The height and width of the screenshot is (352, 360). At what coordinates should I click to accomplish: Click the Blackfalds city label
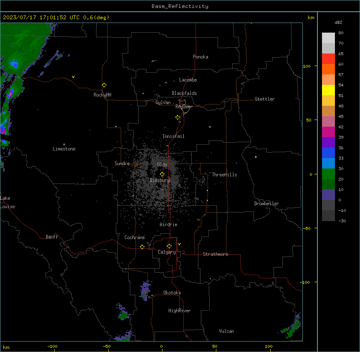click(x=184, y=93)
